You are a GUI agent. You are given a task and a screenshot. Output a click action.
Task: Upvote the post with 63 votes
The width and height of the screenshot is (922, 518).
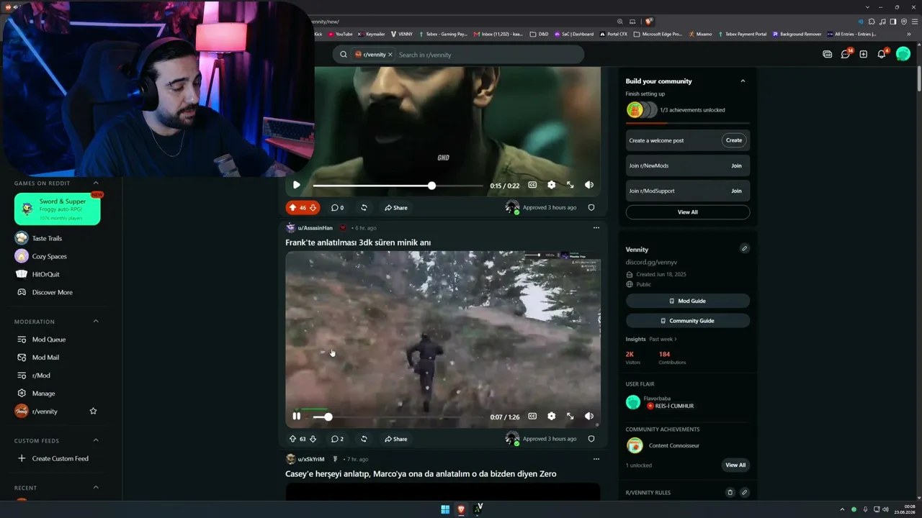(292, 439)
